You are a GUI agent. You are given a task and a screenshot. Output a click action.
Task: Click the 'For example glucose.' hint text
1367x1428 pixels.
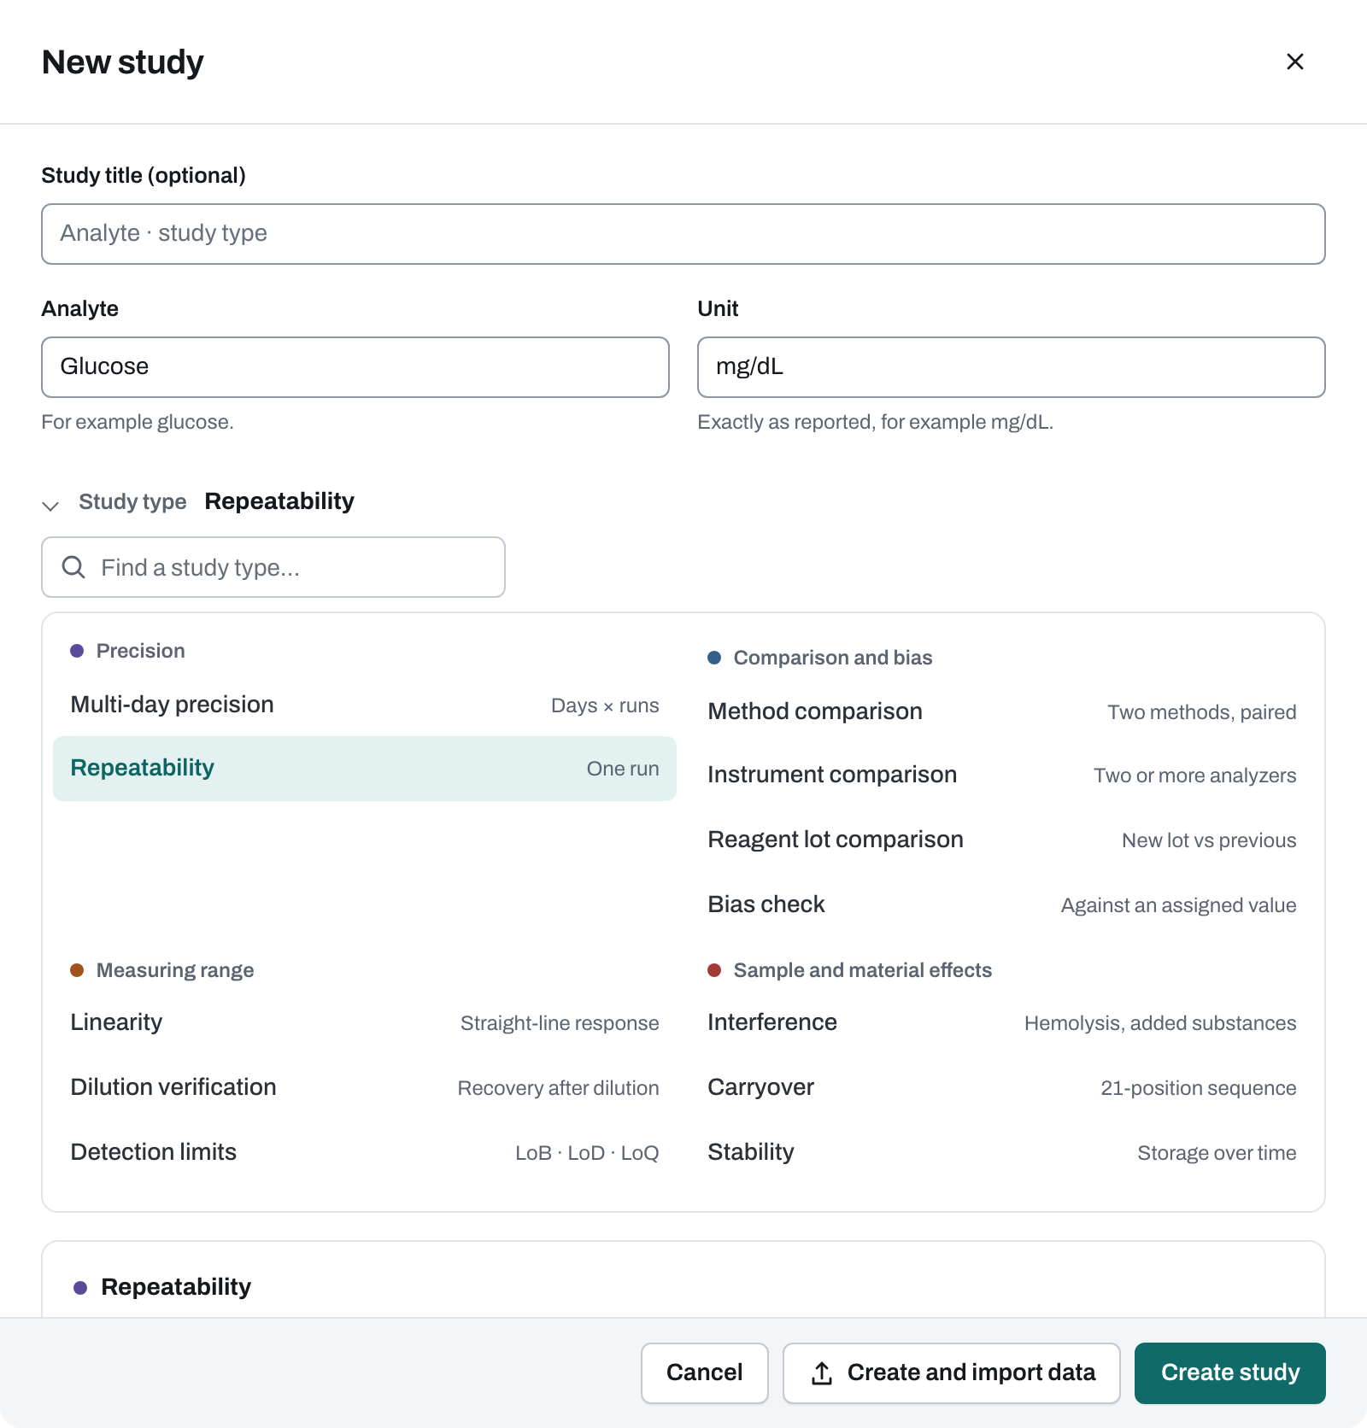[x=138, y=422]
